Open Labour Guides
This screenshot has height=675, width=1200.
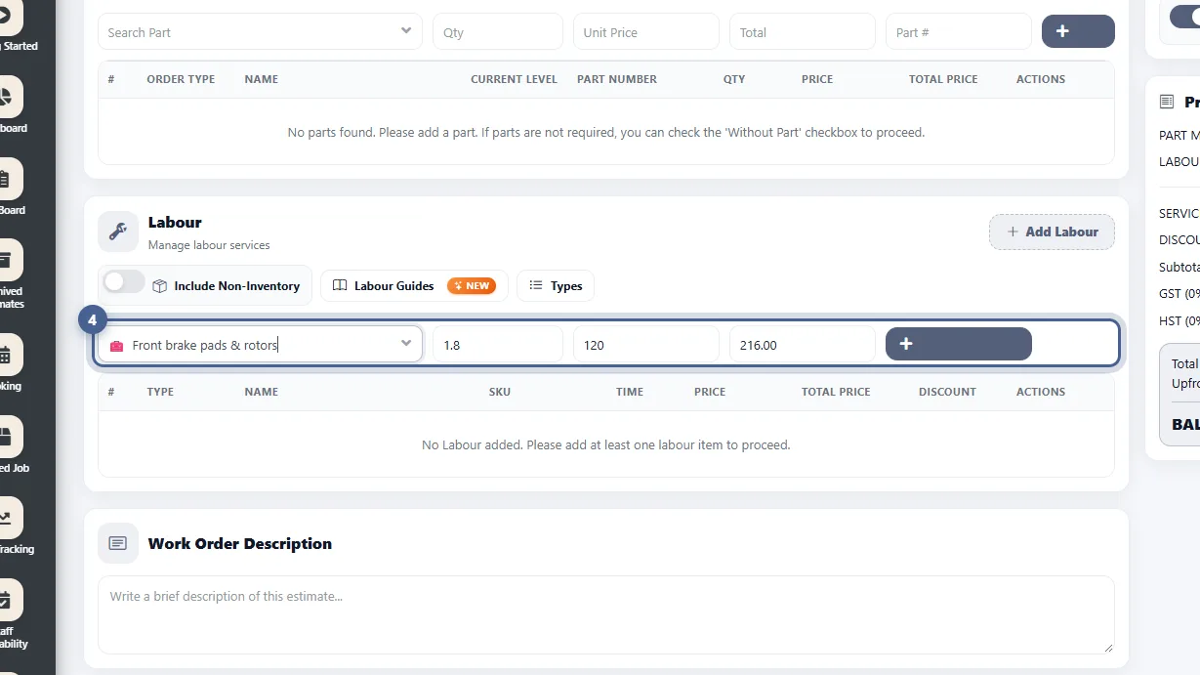pos(414,285)
